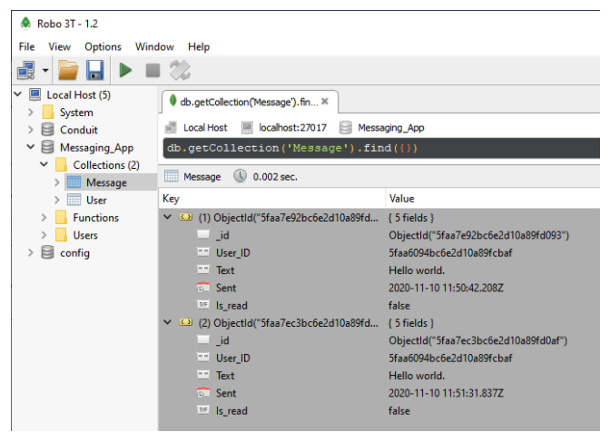Expand the Functions folder node
The image size is (610, 442).
click(44, 218)
